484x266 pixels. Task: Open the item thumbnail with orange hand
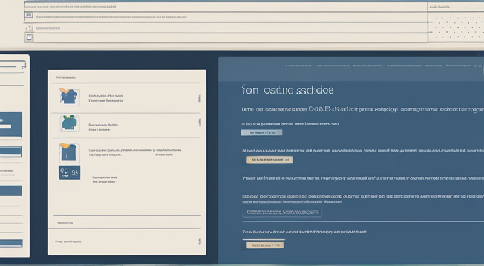coord(69,97)
